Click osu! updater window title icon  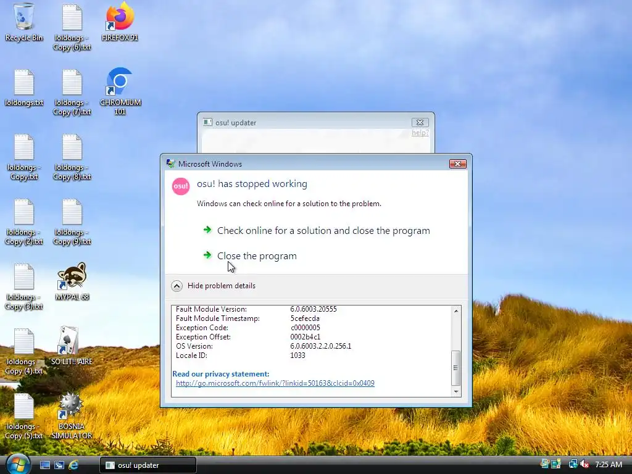pyautogui.click(x=207, y=122)
